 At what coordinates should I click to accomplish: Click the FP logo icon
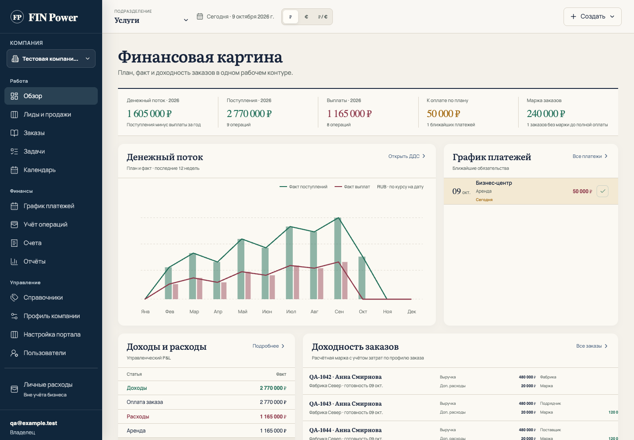coord(17,17)
